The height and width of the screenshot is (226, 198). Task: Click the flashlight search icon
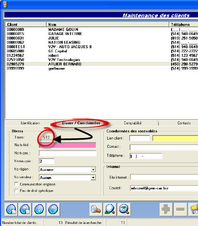pyautogui.click(x=96, y=209)
